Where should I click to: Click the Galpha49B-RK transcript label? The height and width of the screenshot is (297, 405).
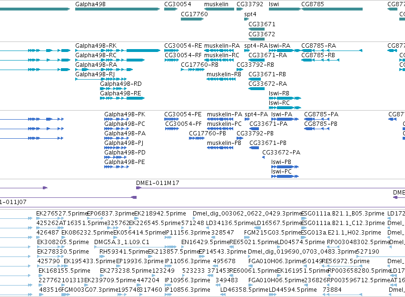coord(96,46)
